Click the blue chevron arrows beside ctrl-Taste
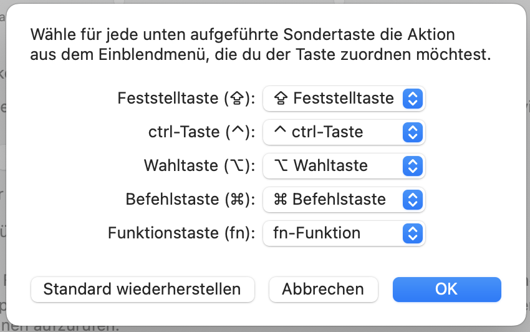The width and height of the screenshot is (530, 332). tap(413, 132)
